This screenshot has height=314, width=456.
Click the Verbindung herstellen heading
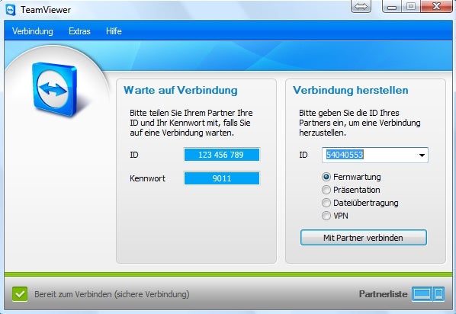coord(351,90)
